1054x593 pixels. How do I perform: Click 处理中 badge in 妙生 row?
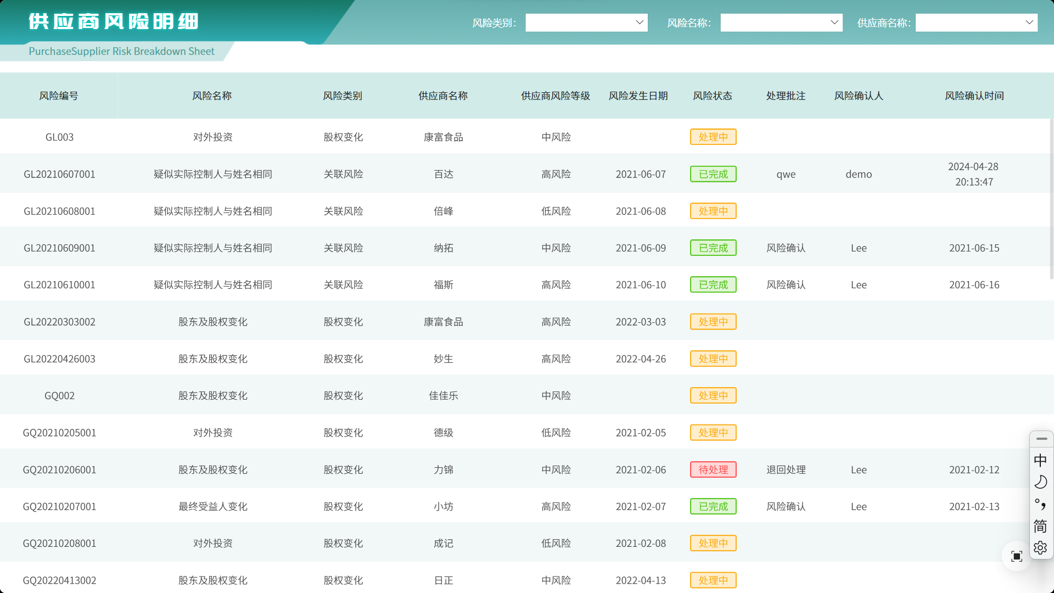point(713,359)
